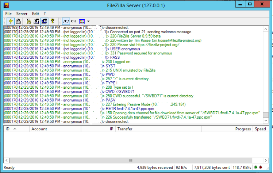The height and width of the screenshot is (173, 273).
Task: Click '7,817,208 bytes sent' status entry
Action: point(212,168)
